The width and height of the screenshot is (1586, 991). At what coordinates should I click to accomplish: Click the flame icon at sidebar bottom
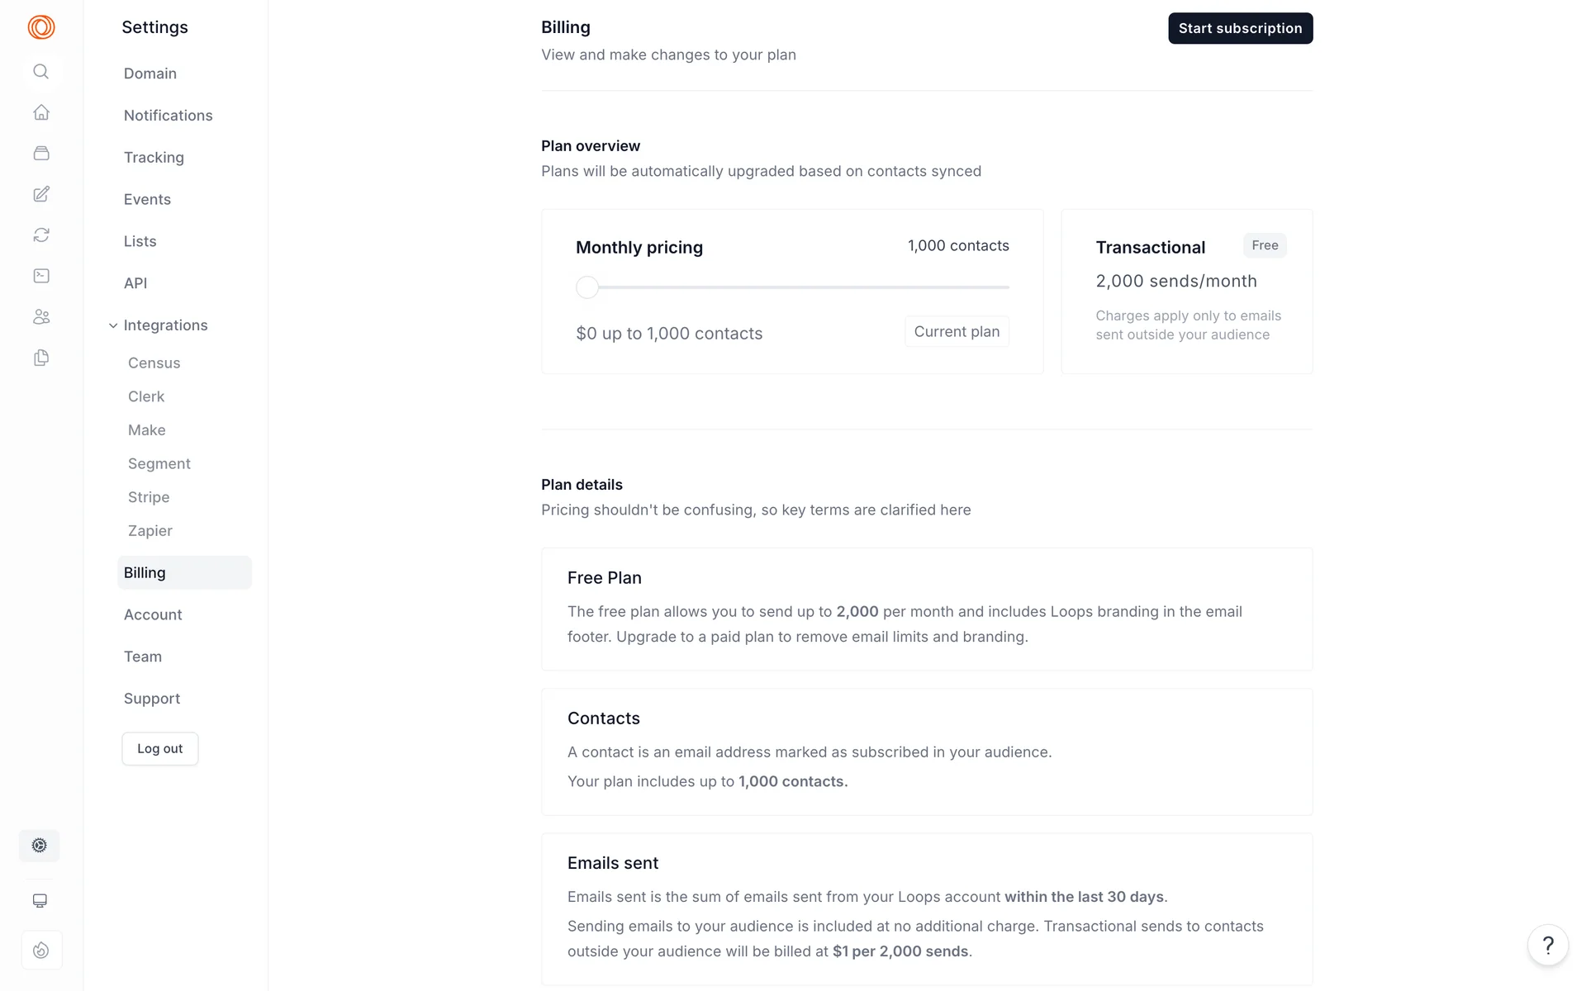(x=41, y=951)
